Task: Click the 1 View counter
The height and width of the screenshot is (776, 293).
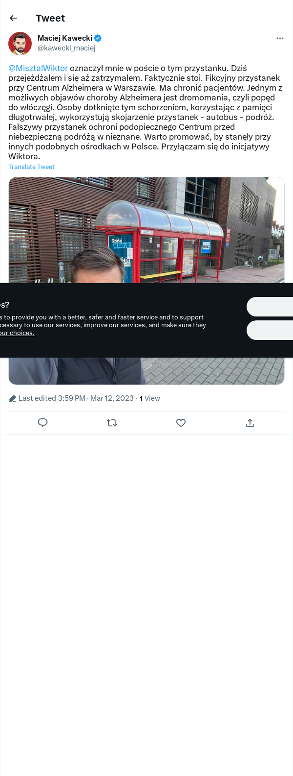Action: click(x=150, y=398)
